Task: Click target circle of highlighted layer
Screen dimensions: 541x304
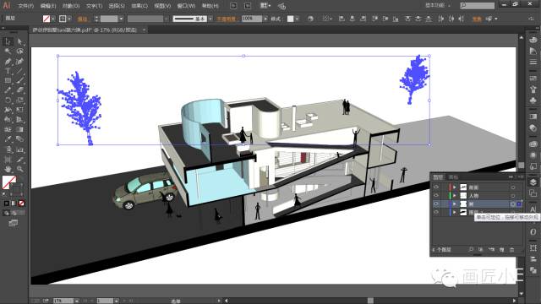Action: (x=513, y=204)
